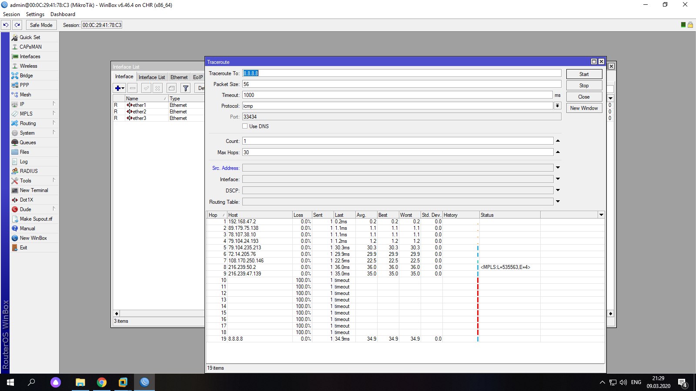Open column selector dropdown in results table
This screenshot has height=391, width=696.
coord(601,215)
